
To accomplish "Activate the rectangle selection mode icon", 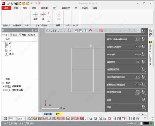I will point(101,30).
